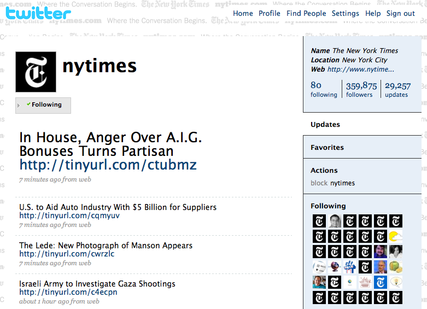Open the pink building sketch avatar
Screen dimensions: 427x309
pos(365,282)
